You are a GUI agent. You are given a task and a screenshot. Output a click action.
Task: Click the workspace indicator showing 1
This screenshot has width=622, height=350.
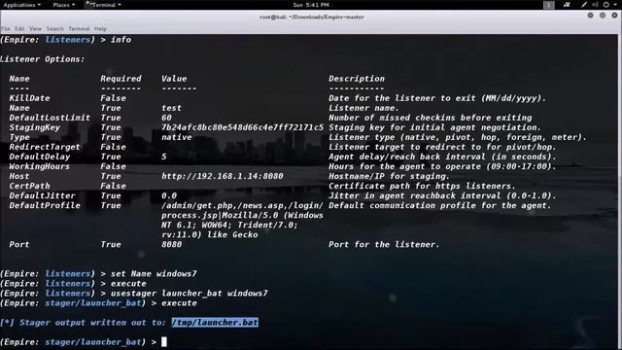pyautogui.click(x=548, y=5)
